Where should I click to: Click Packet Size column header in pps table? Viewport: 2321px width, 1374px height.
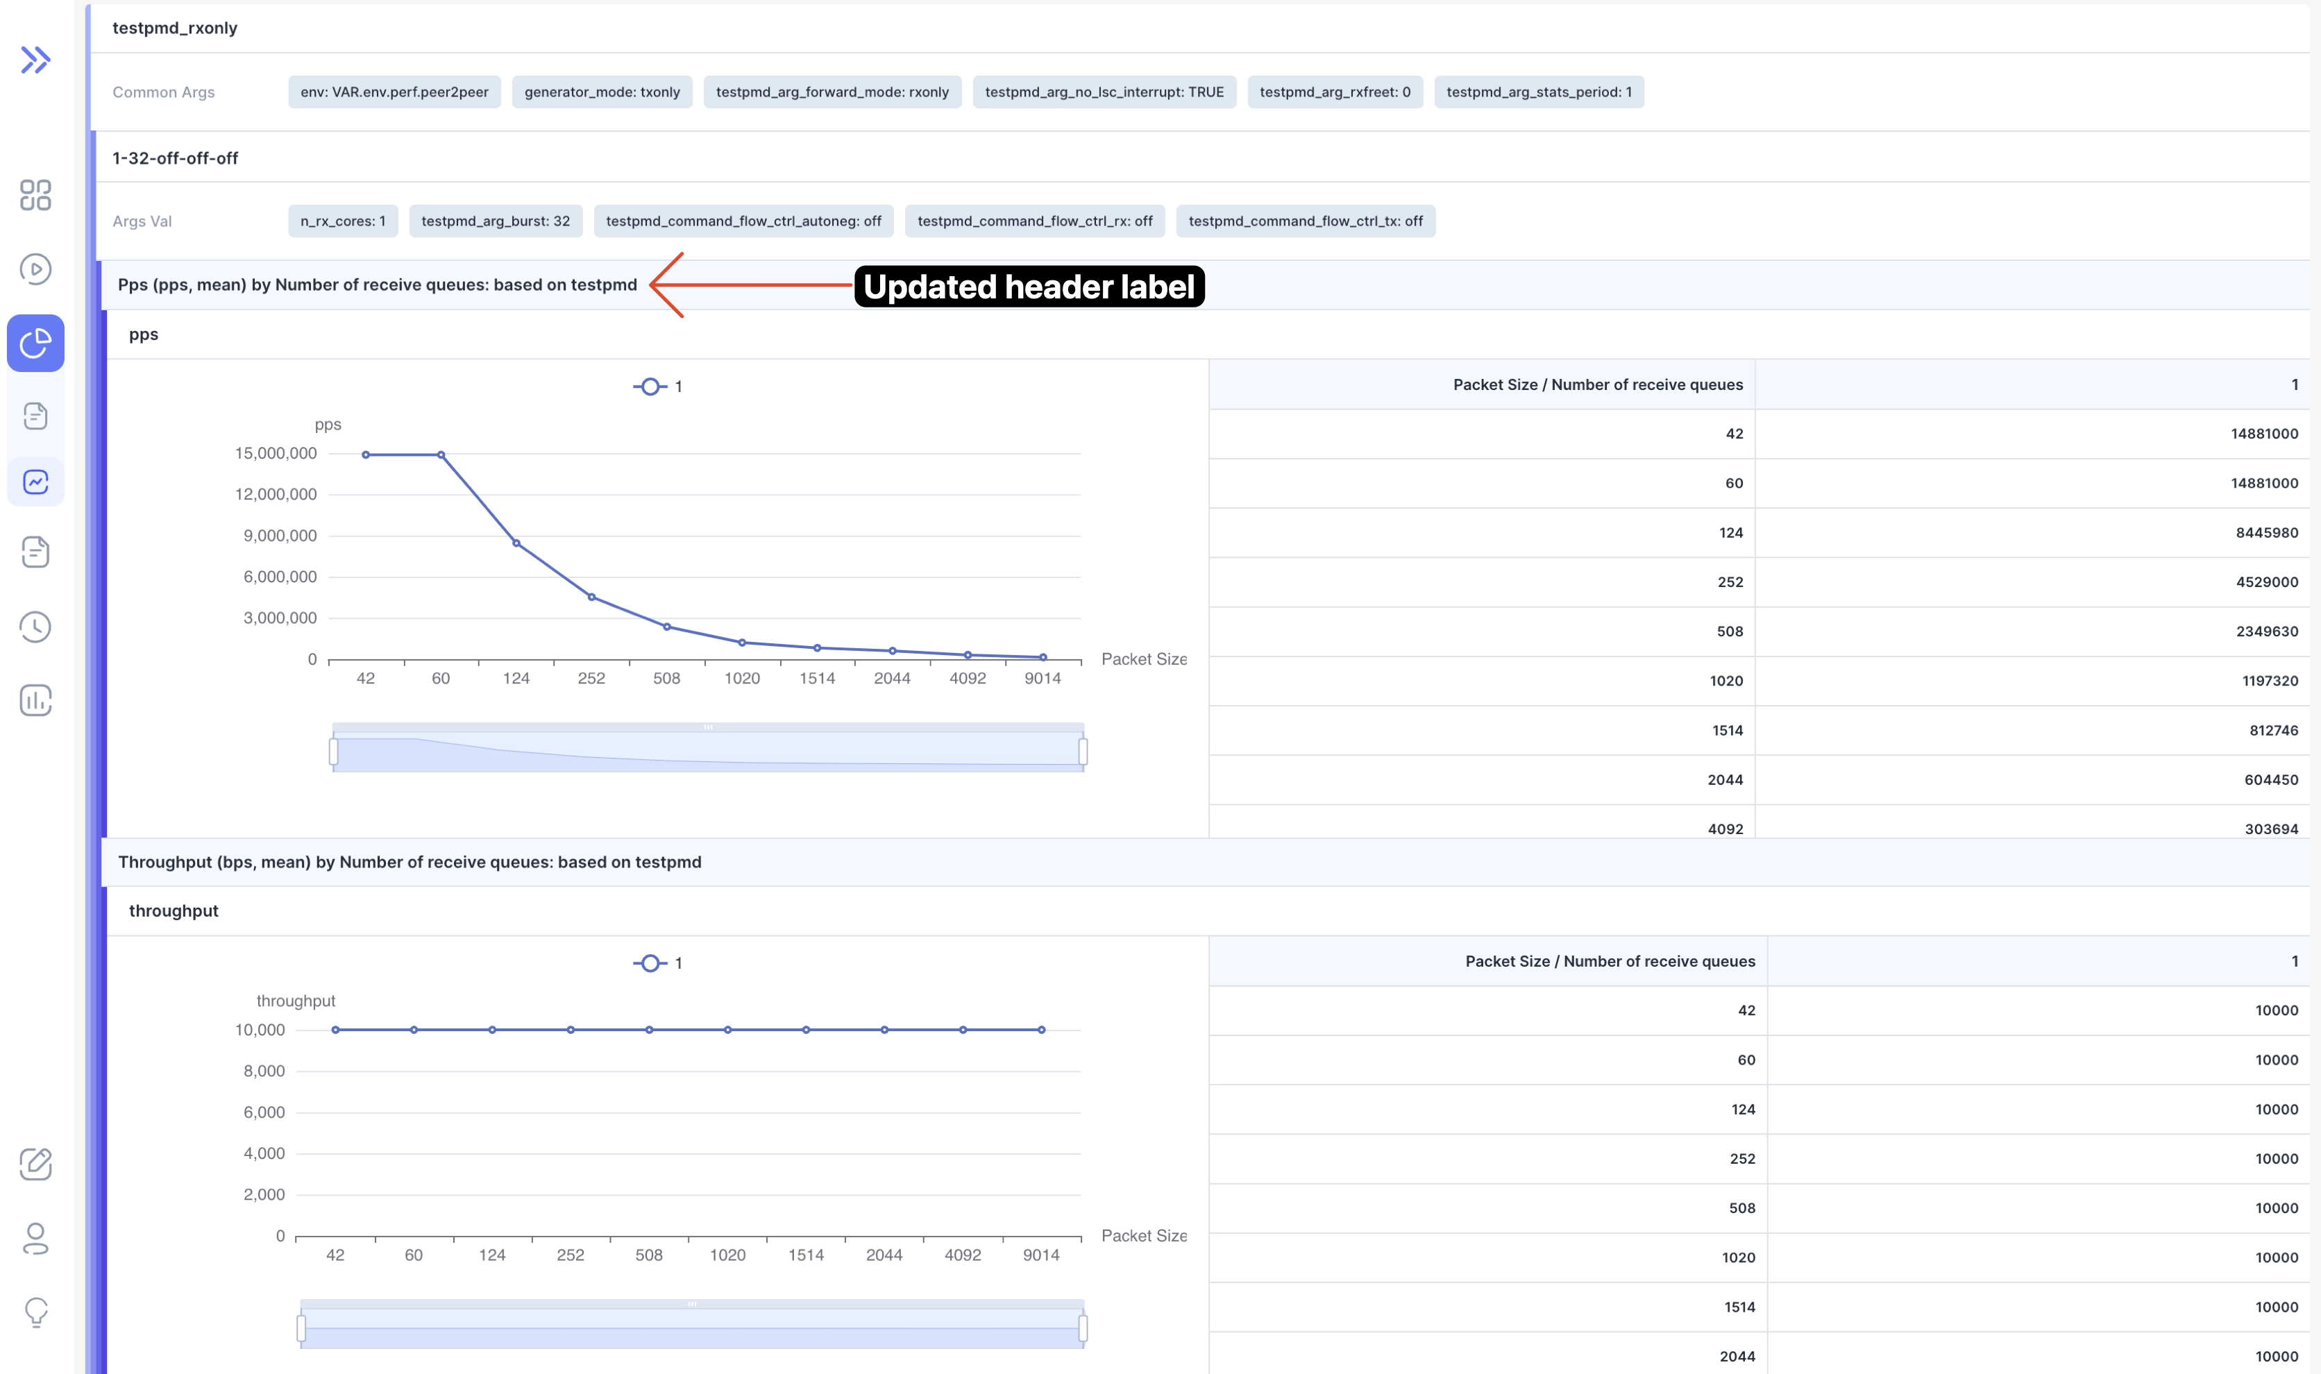click(1597, 384)
